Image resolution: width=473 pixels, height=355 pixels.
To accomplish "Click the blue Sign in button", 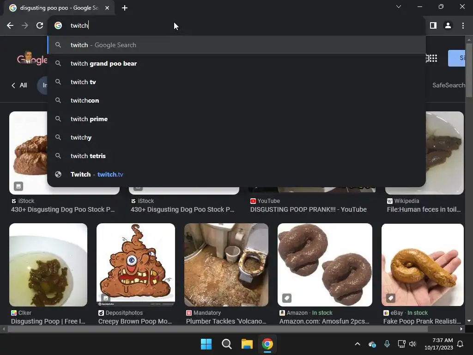I will click(457, 58).
